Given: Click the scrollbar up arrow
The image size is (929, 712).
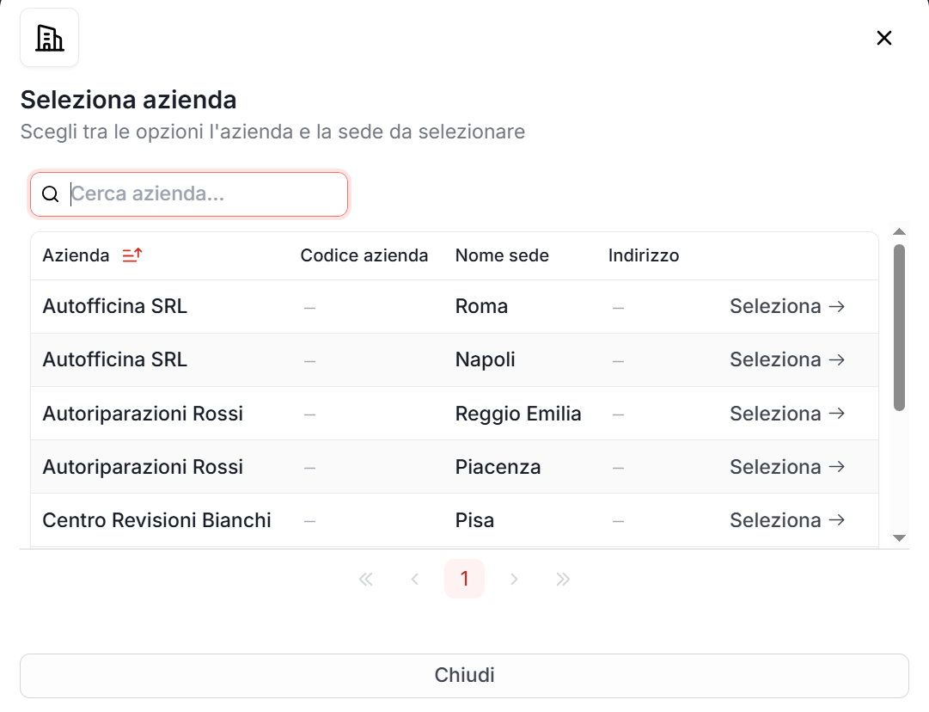Looking at the screenshot, I should (x=900, y=230).
